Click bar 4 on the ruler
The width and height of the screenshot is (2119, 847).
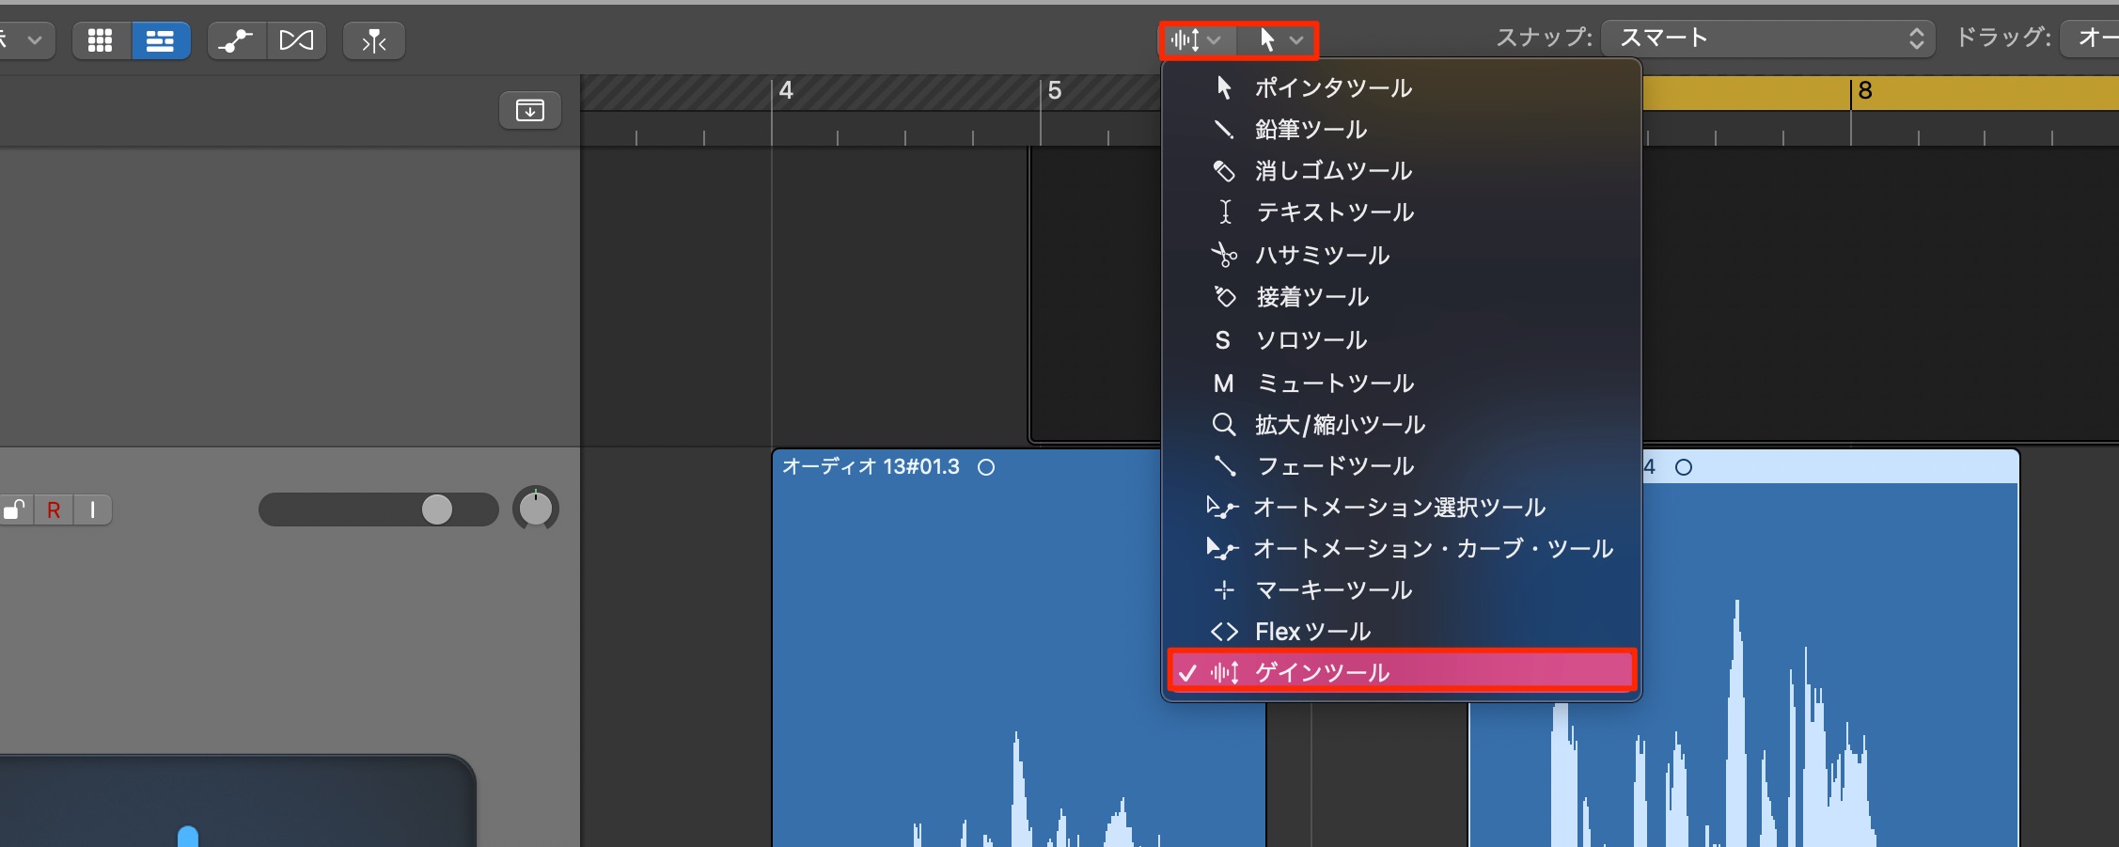786,90
